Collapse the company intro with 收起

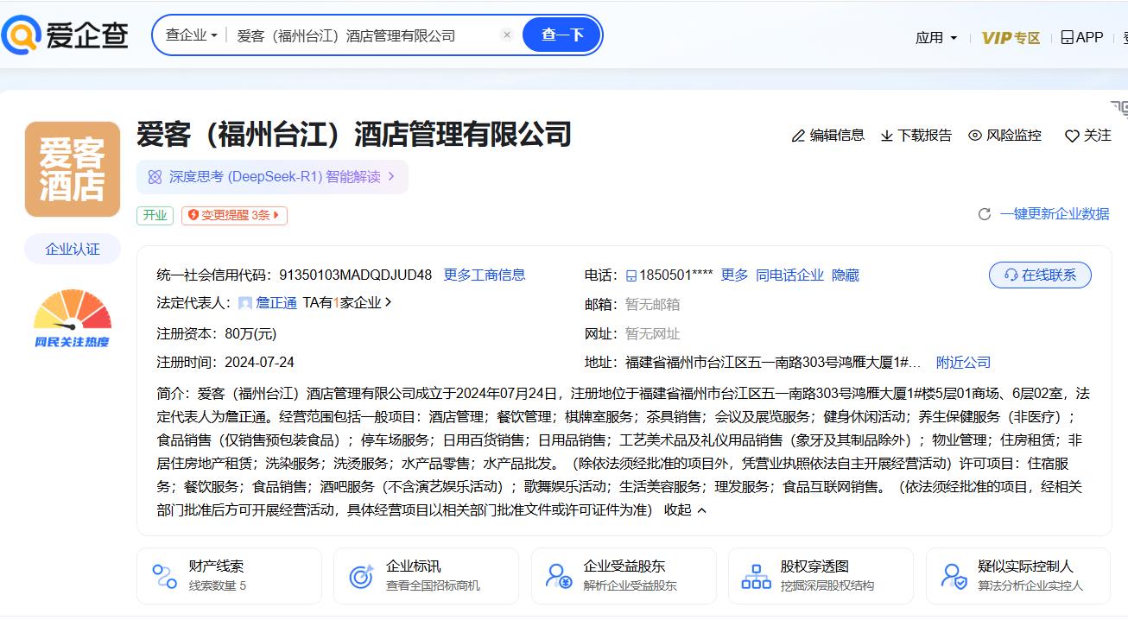tap(686, 510)
